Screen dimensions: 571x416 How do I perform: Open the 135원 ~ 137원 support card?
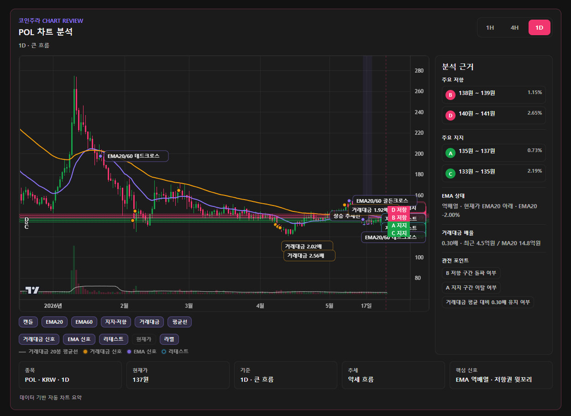[494, 153]
